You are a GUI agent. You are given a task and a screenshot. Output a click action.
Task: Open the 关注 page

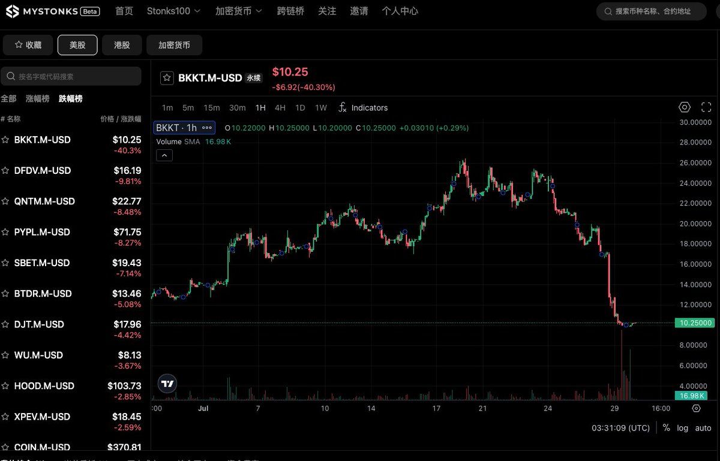pos(327,11)
